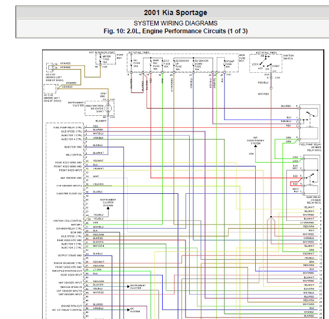Click the REAR HO2S INPUT pin label
The height and width of the screenshot is (319, 329).
click(x=71, y=275)
